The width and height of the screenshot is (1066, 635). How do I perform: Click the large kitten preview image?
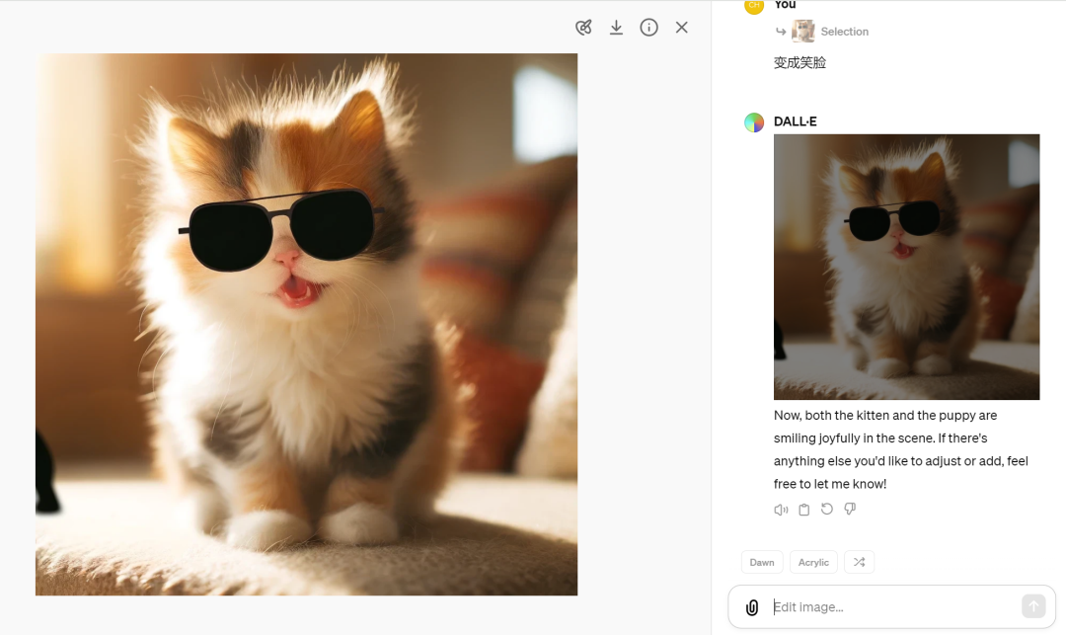click(x=307, y=324)
